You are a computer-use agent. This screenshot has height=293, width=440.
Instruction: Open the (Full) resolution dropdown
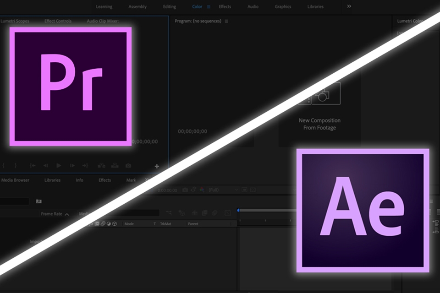pyautogui.click(x=223, y=190)
